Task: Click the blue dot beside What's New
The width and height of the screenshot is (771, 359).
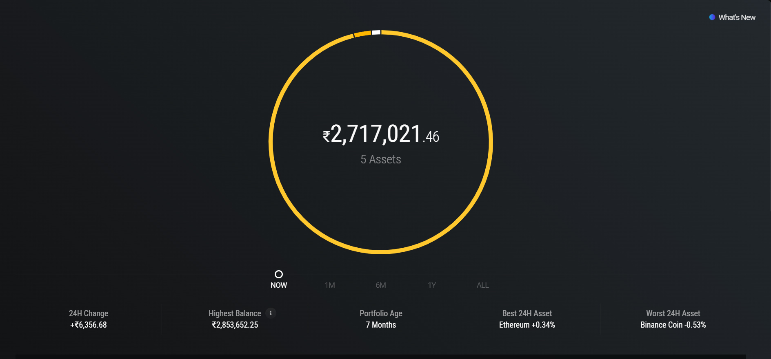Action: pos(712,17)
